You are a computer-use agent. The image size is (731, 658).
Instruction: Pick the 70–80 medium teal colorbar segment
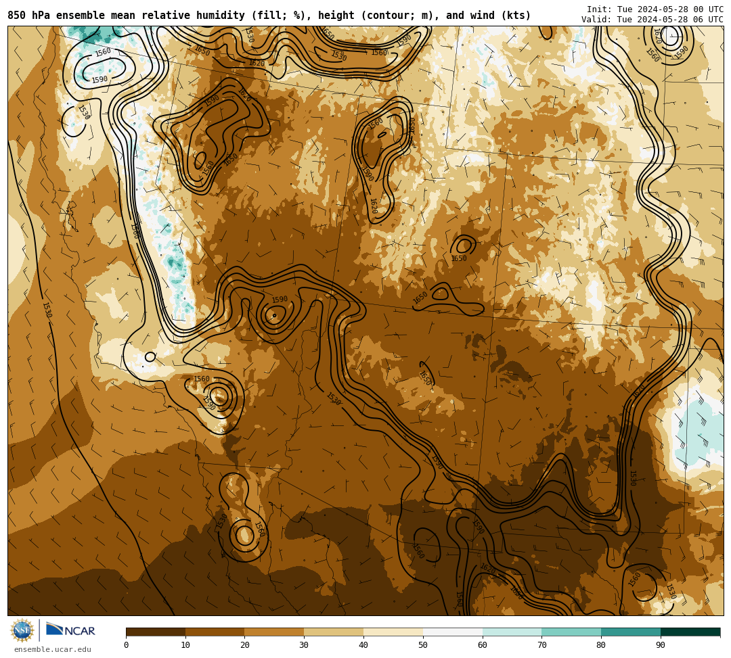(571, 632)
